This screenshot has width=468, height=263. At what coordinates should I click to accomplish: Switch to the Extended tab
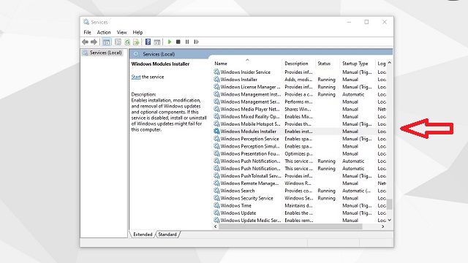(143, 235)
